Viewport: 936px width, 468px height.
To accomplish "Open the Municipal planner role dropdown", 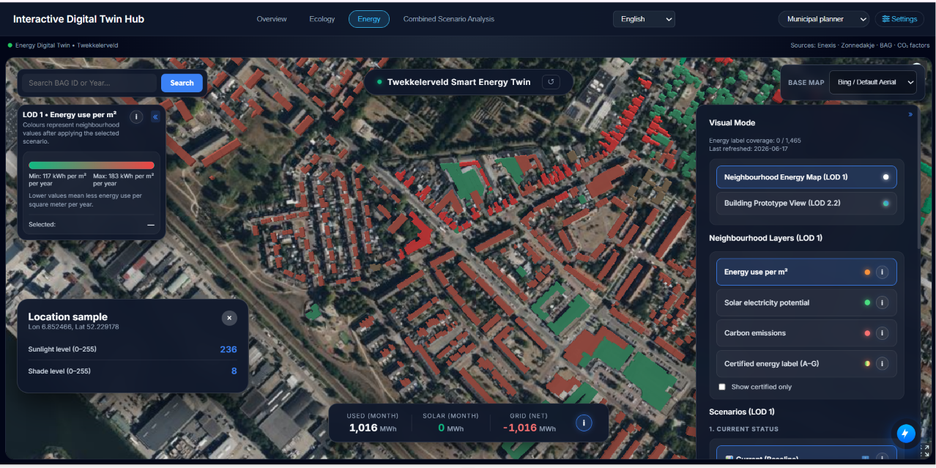I will tap(823, 19).
